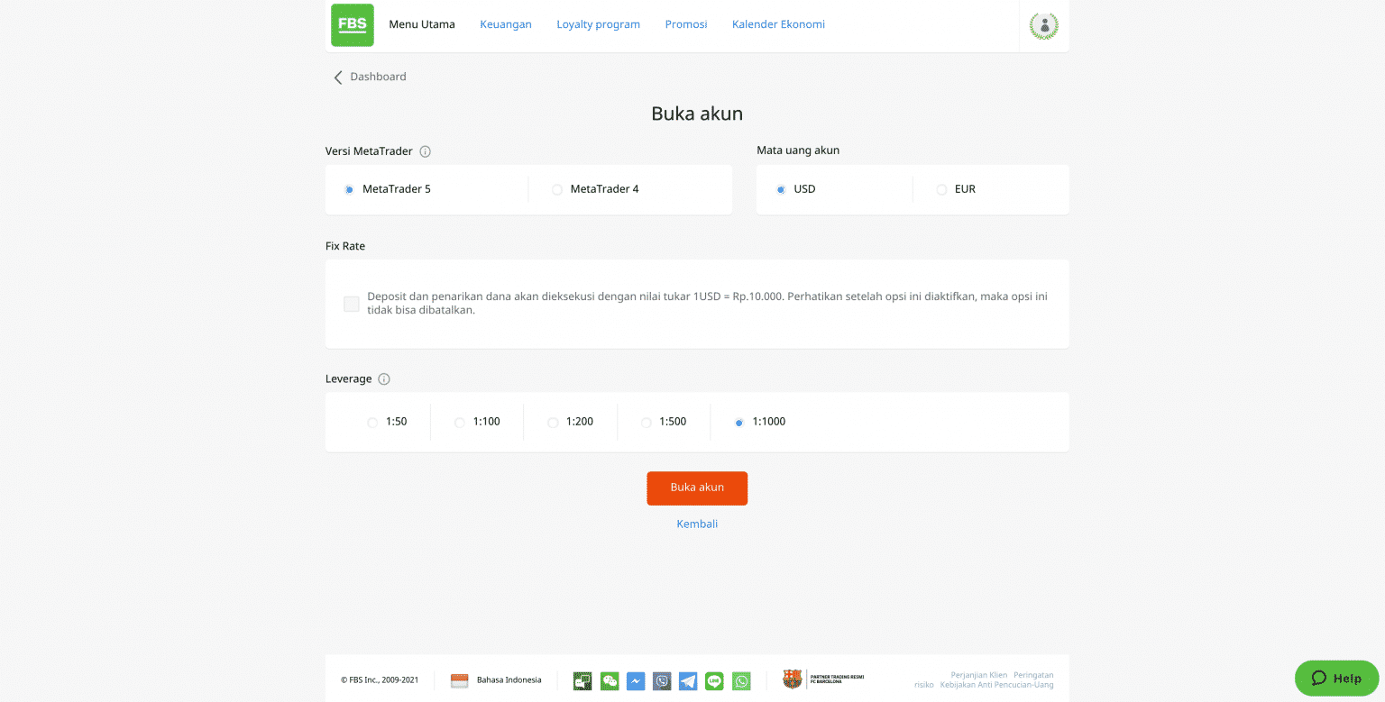Return to Dashboard link

[378, 77]
